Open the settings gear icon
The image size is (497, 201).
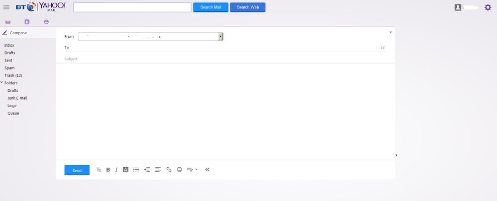point(488,7)
